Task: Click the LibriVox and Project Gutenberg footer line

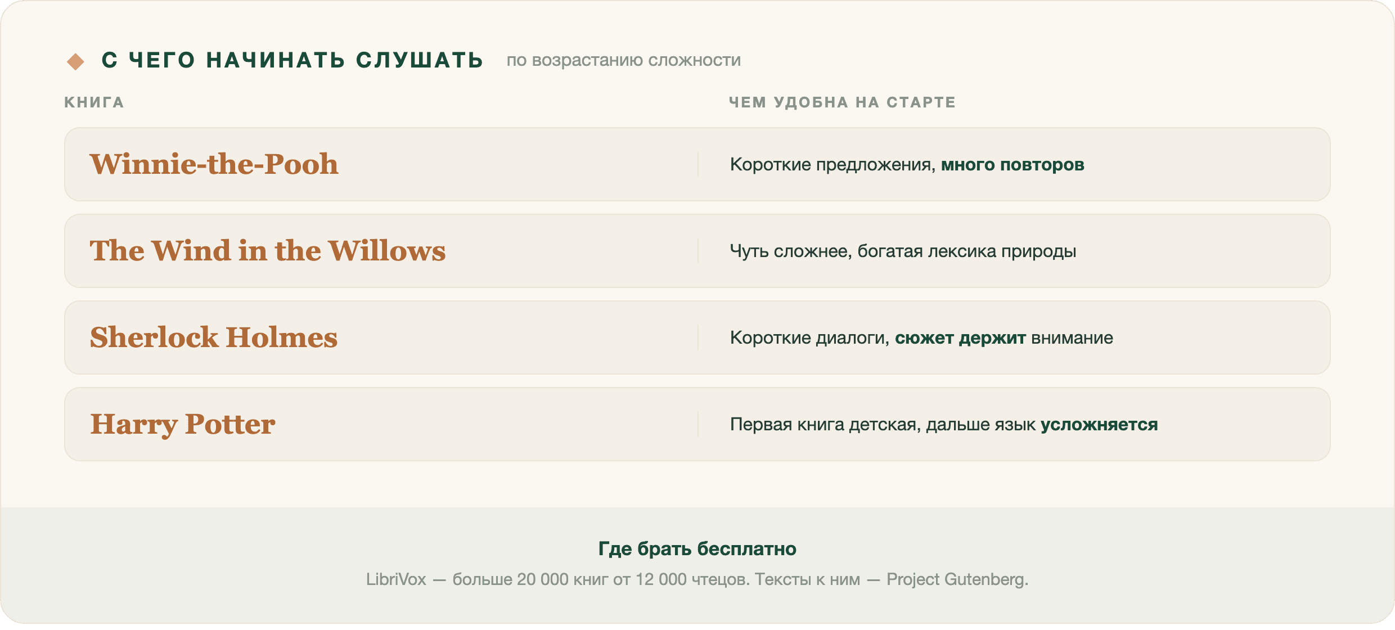Action: point(697,579)
